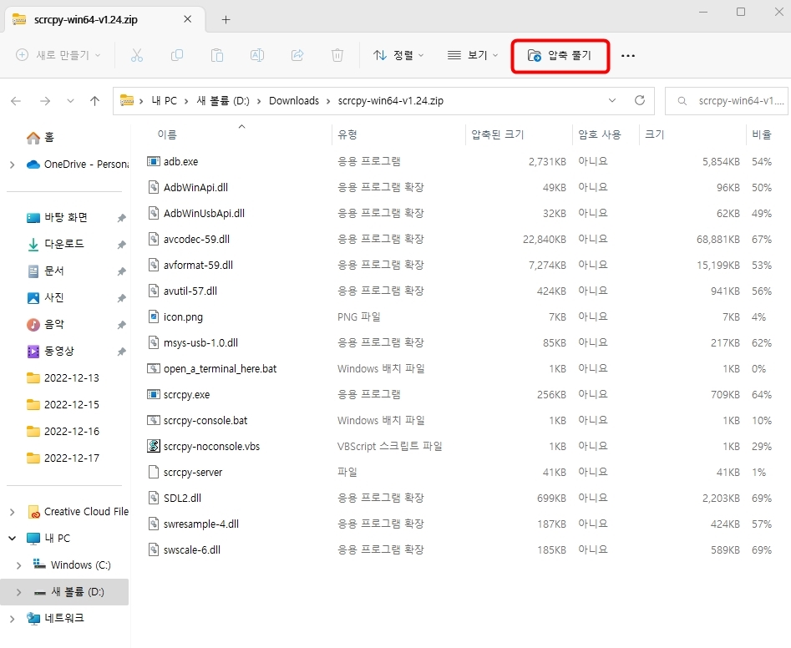The image size is (791, 648).
Task: Sort by compressed size (압축된 크기) header
Action: pyautogui.click(x=497, y=134)
